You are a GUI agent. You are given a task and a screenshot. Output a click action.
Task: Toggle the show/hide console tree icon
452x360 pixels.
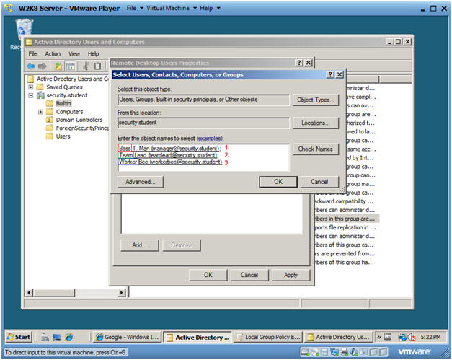coord(70,66)
